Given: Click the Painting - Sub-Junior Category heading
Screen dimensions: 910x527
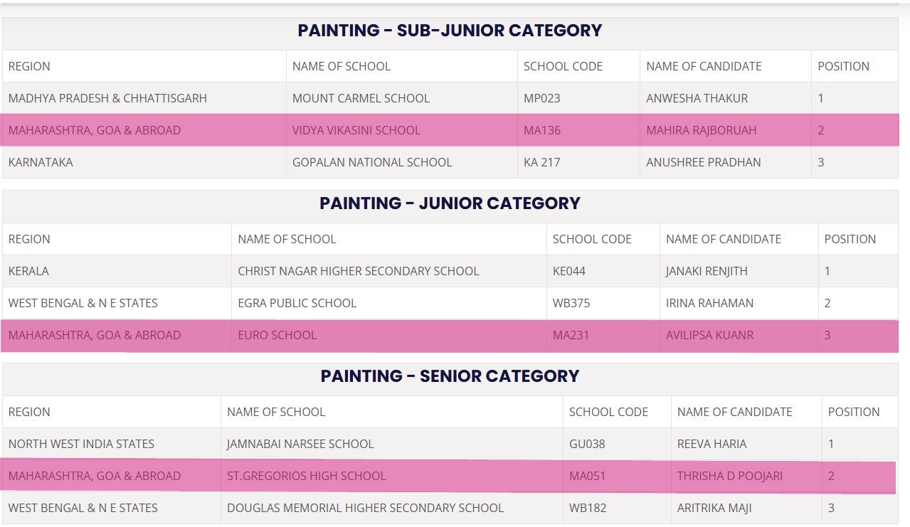Looking at the screenshot, I should click(x=450, y=31).
